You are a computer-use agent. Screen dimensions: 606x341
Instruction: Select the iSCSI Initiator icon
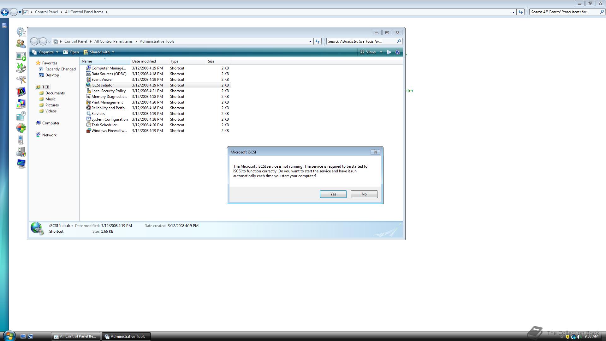pyautogui.click(x=89, y=85)
